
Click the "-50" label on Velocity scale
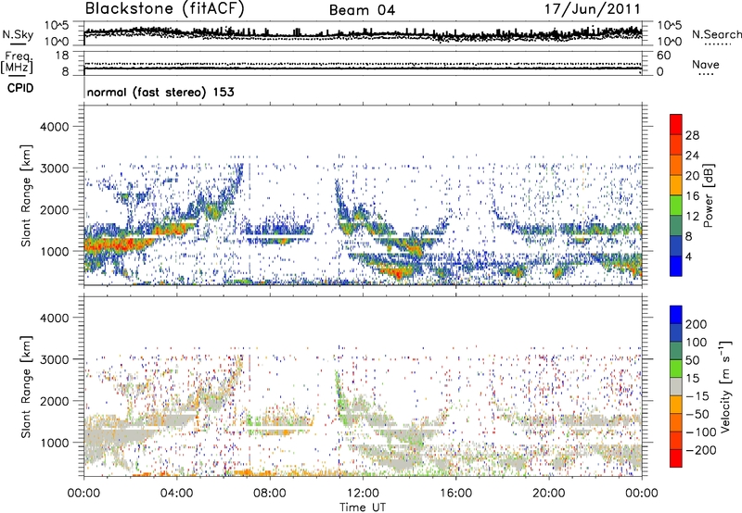coord(697,414)
